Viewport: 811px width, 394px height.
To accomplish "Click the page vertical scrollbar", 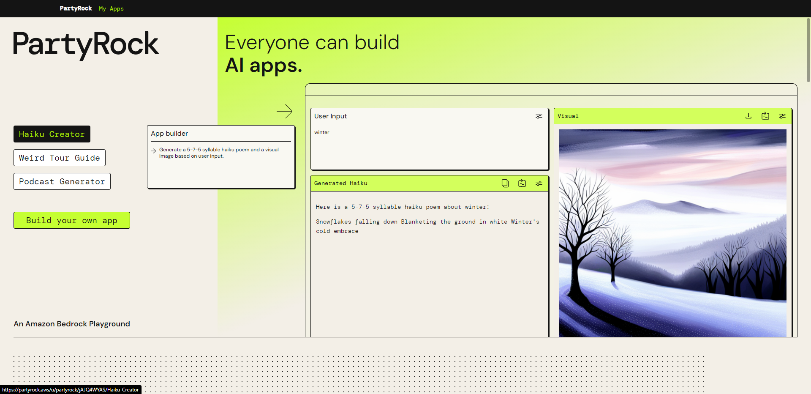I will click(808, 51).
